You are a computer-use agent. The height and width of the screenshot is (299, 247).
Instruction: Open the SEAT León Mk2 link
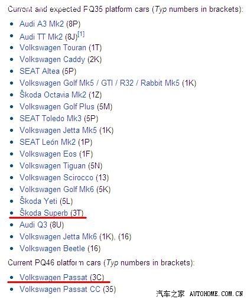[47, 142]
